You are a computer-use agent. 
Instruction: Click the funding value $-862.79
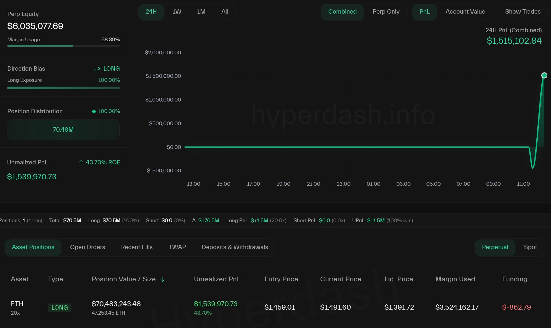tap(516, 307)
